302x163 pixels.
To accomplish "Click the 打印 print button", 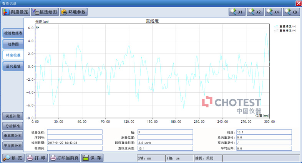I will (37, 158).
